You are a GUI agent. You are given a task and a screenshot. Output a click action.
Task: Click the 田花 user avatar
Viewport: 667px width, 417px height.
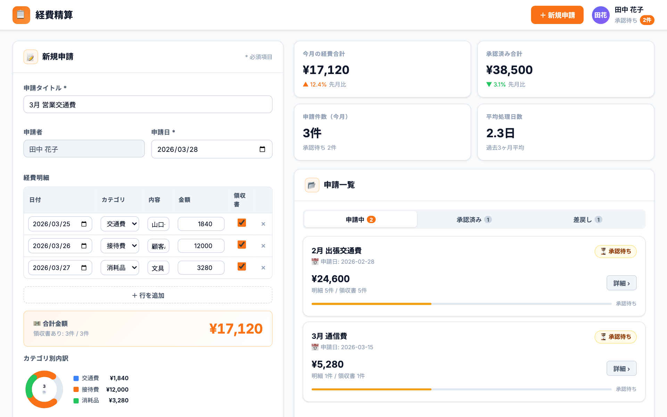click(601, 15)
